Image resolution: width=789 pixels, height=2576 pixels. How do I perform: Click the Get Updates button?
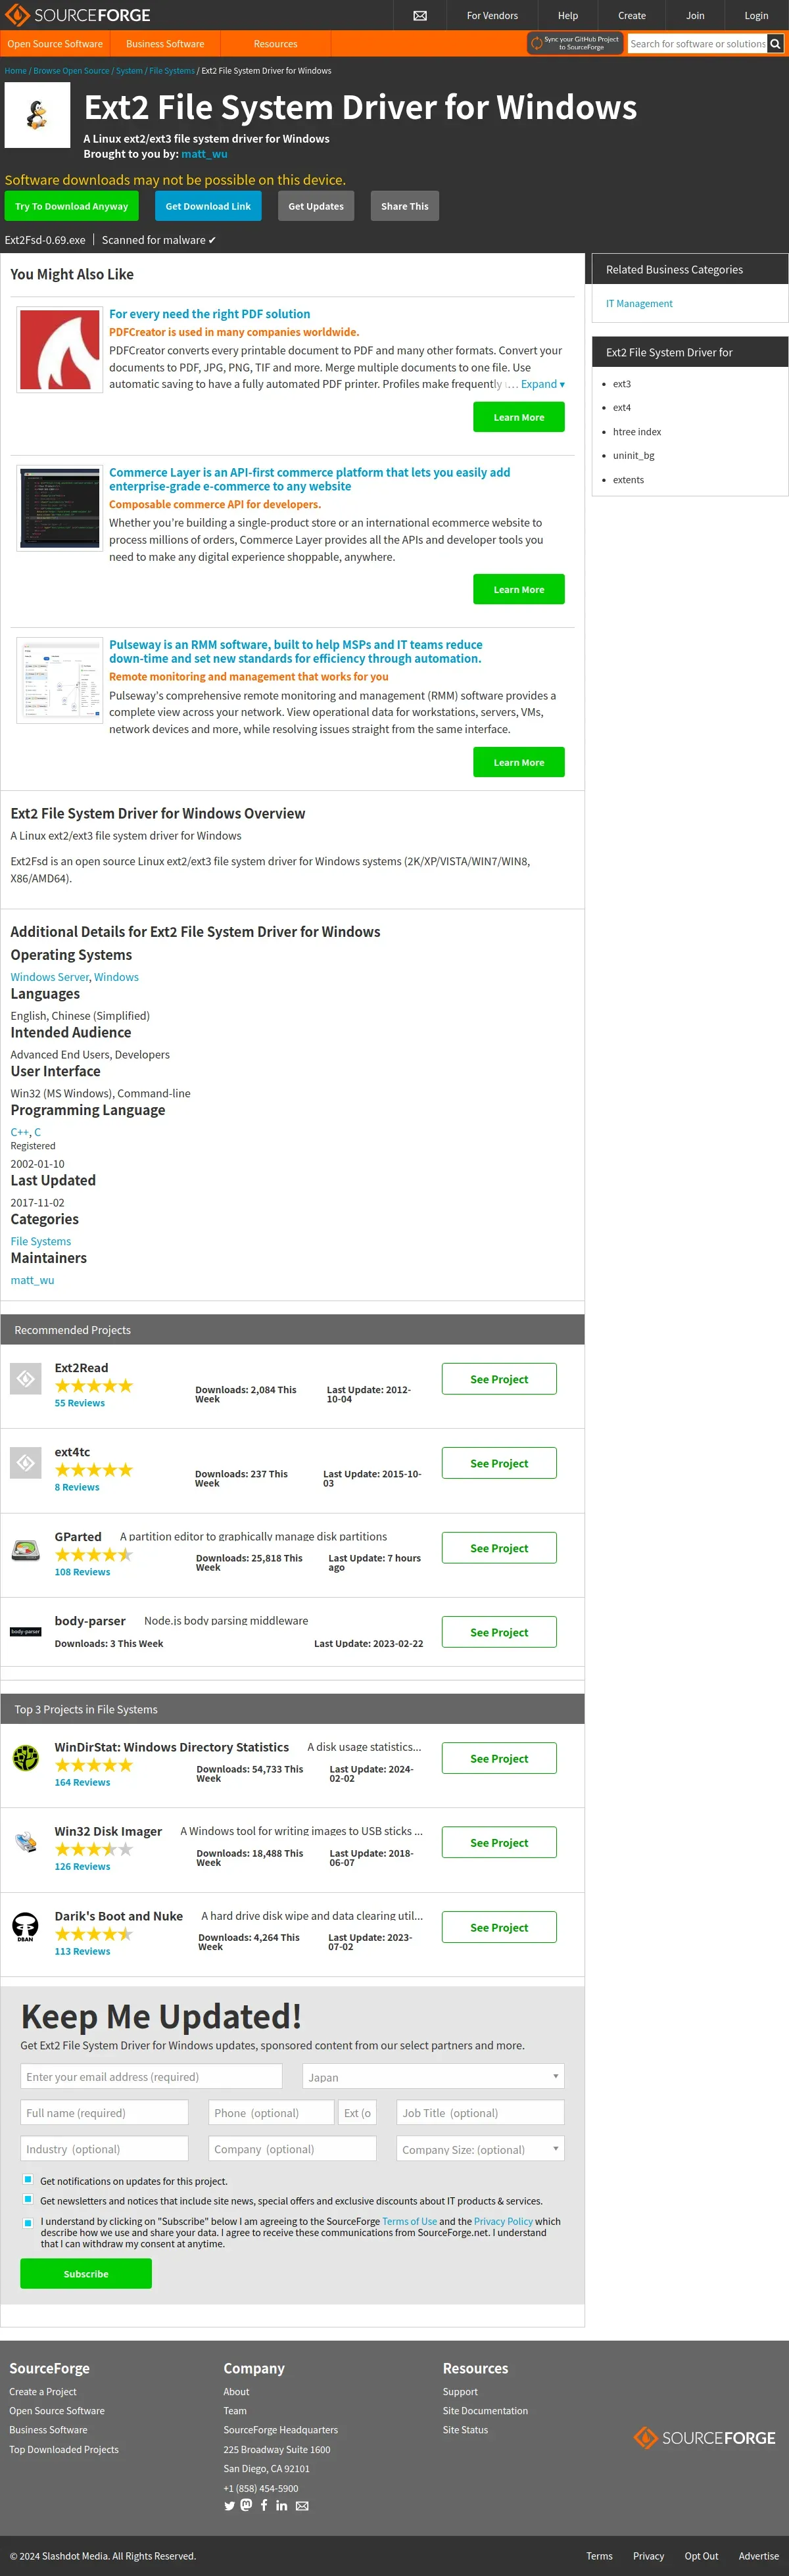pyautogui.click(x=316, y=206)
